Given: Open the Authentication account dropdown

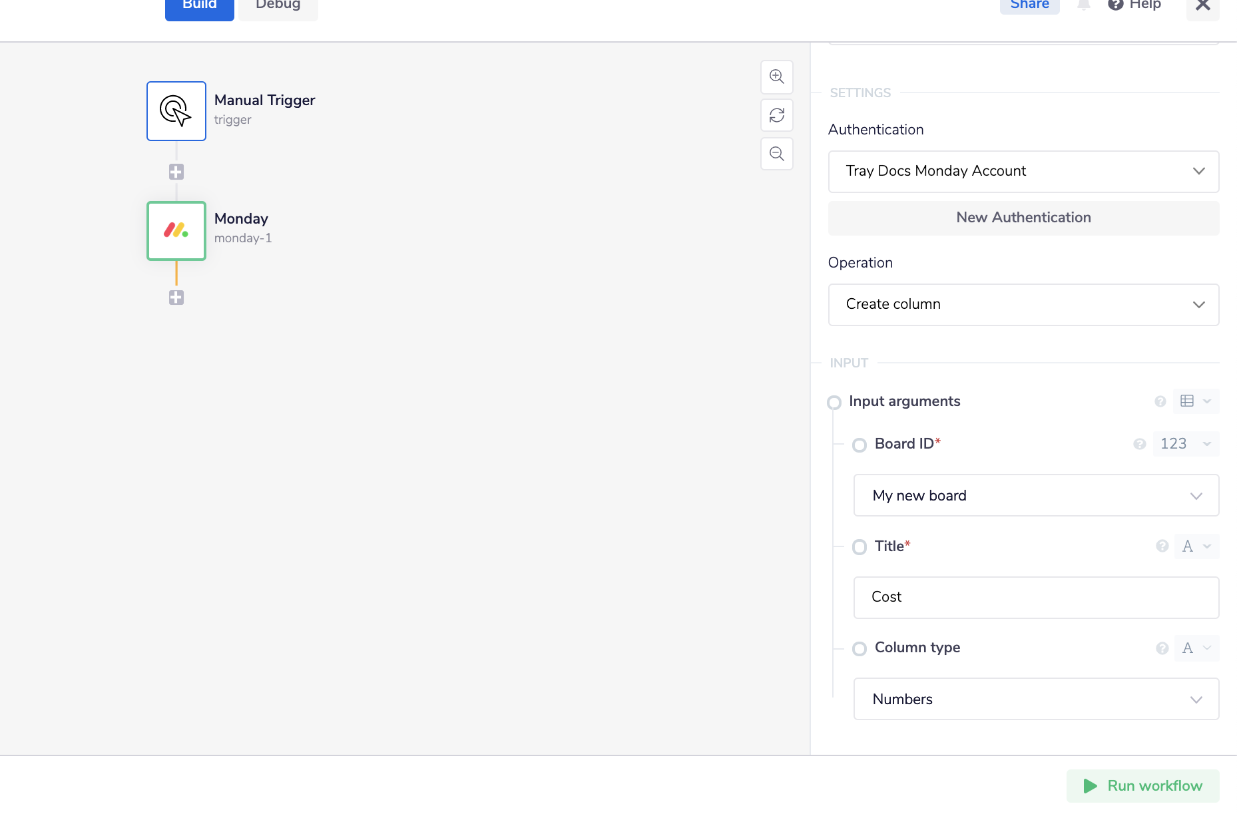Looking at the screenshot, I should pyautogui.click(x=1023, y=172).
